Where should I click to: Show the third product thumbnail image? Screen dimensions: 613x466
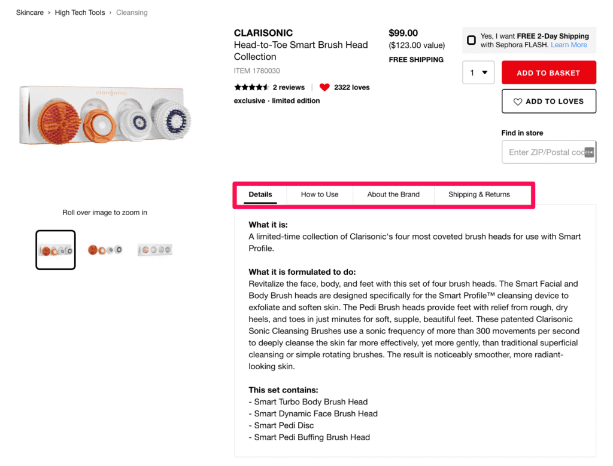(x=155, y=250)
